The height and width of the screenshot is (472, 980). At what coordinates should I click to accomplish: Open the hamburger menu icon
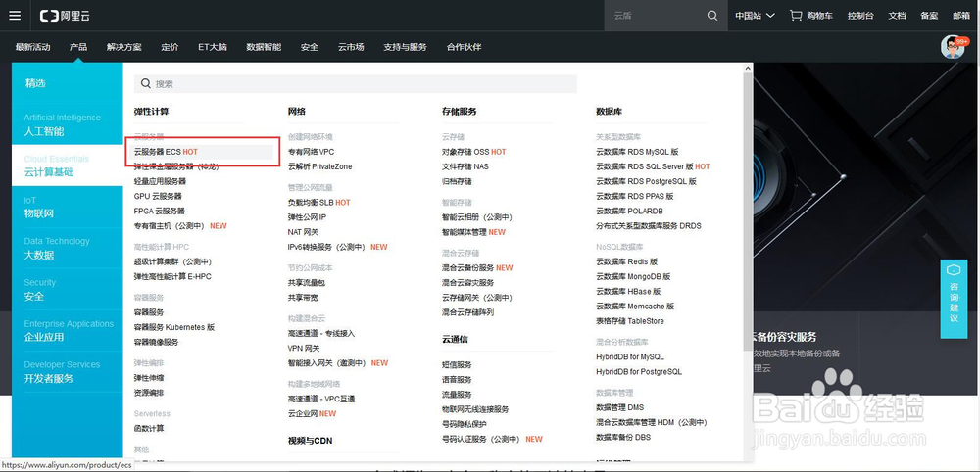(15, 16)
